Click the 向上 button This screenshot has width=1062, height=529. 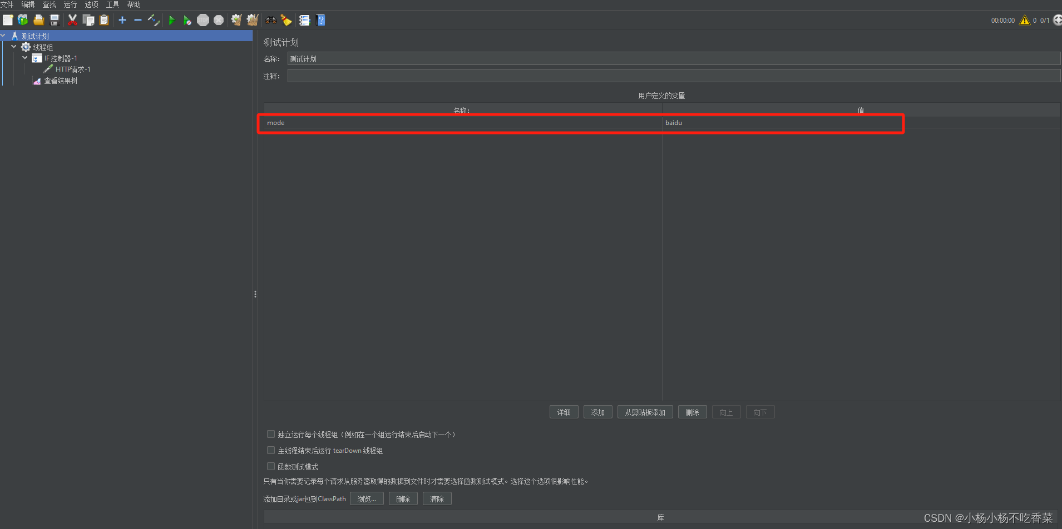coord(727,412)
